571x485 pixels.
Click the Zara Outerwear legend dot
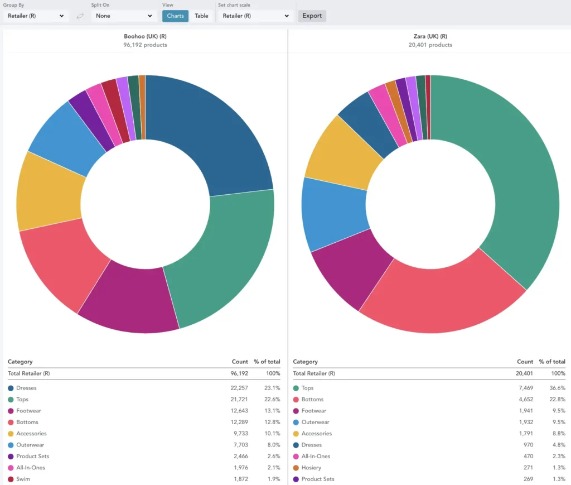coord(296,422)
